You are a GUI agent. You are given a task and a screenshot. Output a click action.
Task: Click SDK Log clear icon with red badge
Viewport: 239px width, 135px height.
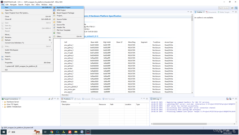(227, 99)
